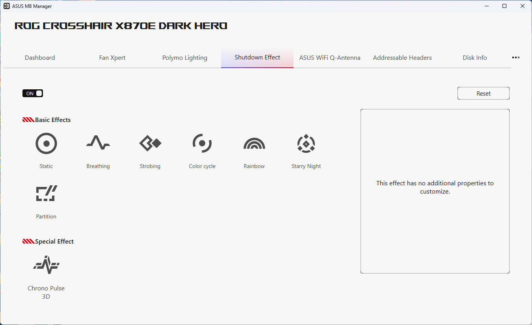Apply the Rainbow effect icon
This screenshot has height=325, width=532.
pos(254,144)
